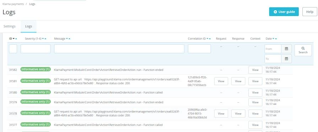Sort Severity column ascending arrow
318x132 pixels.
click(x=45, y=39)
